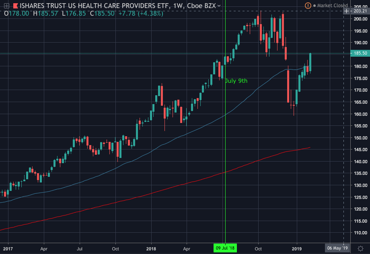Click the 175.00 price axis label

pyautogui.click(x=360, y=78)
